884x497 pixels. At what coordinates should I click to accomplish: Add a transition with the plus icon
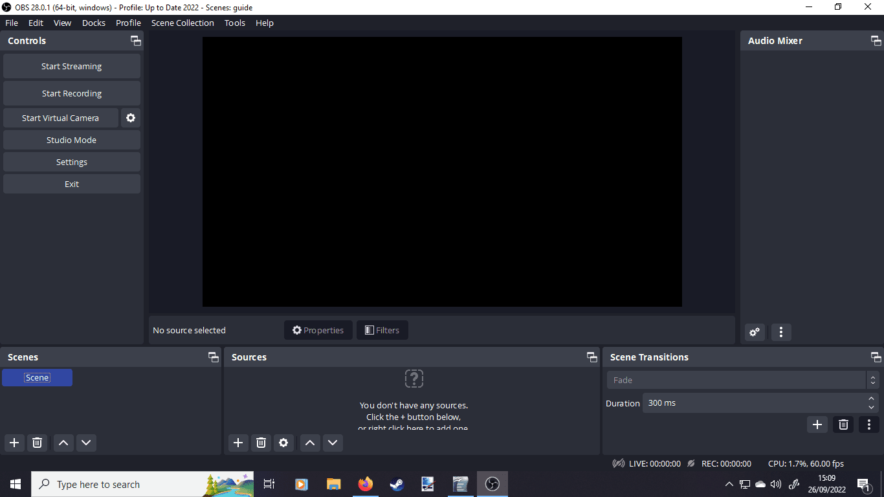817,425
